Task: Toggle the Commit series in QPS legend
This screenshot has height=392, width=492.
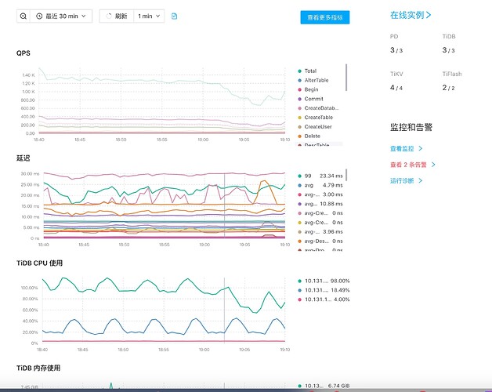Action: coord(313,99)
